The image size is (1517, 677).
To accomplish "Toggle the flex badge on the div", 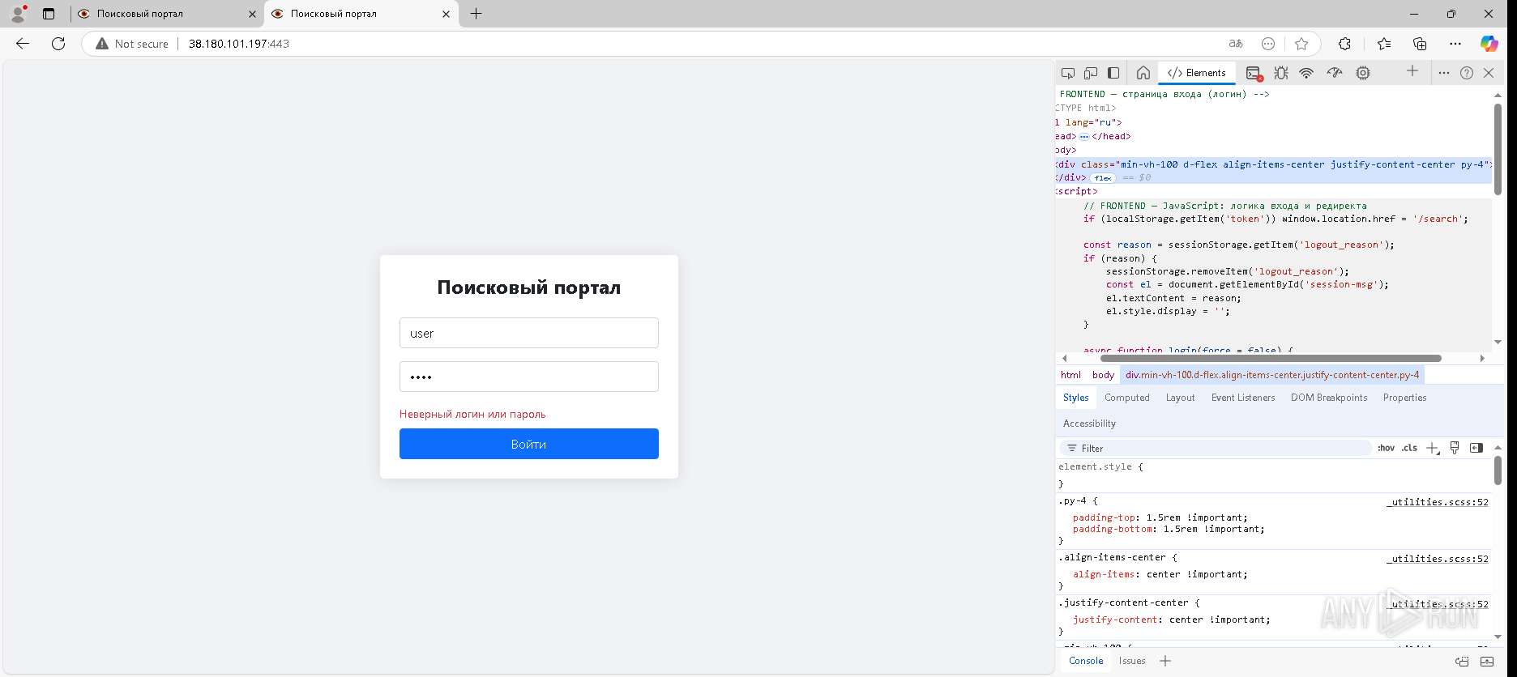I will 1103,178.
